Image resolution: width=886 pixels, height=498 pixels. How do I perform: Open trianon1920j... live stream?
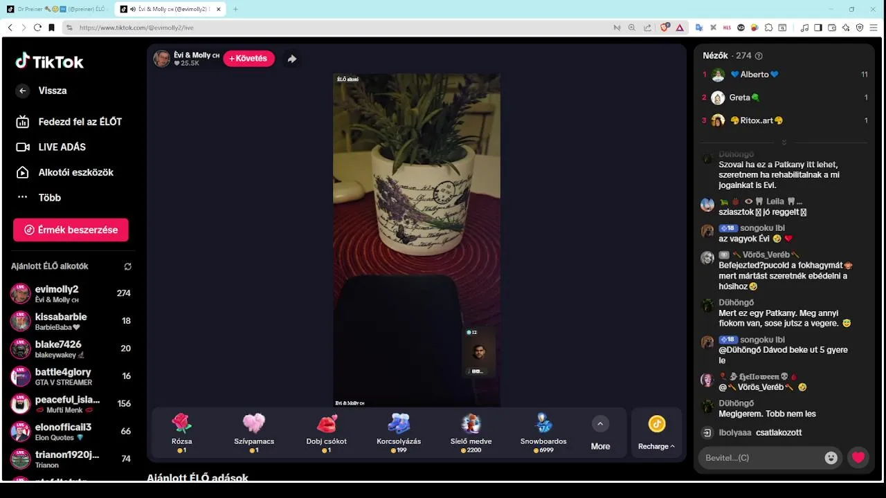pos(71,459)
